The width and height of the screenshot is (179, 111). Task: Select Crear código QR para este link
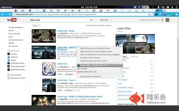pos(100,65)
